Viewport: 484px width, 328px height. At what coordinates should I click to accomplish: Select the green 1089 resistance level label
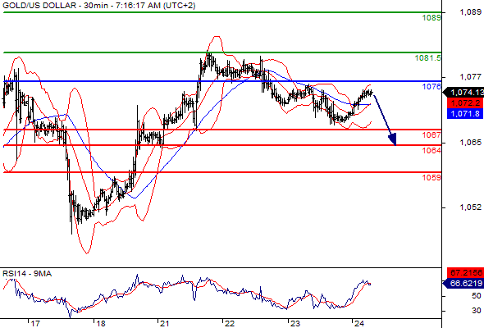(431, 18)
